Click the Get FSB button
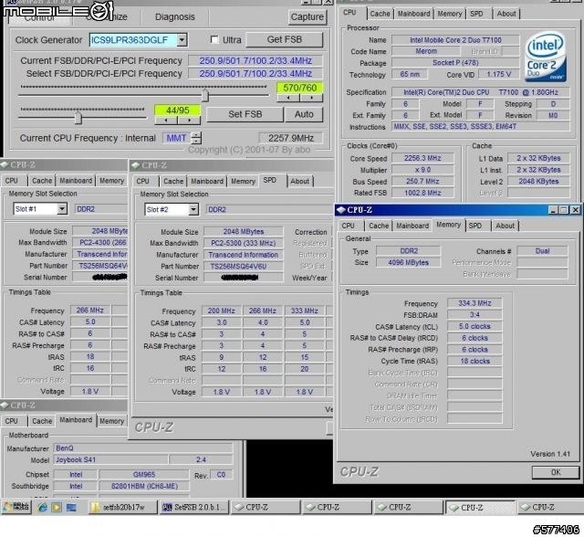The height and width of the screenshot is (537, 584). pos(284,39)
